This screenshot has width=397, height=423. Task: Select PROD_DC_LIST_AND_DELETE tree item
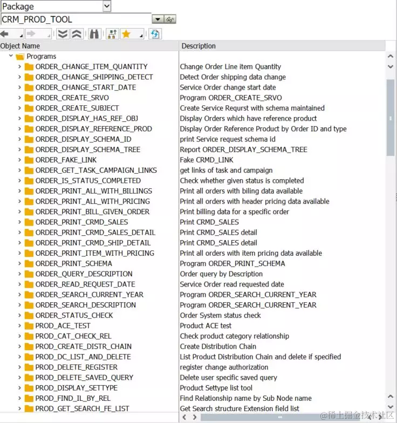point(83,357)
